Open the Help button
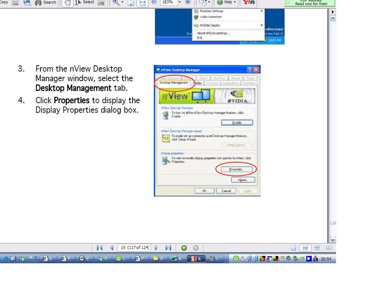376x282 pixels. coord(225,3)
